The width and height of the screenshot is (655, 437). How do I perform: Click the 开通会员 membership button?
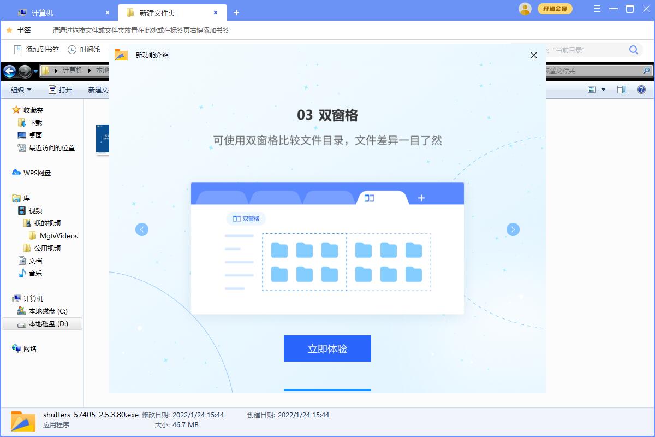[x=556, y=9]
